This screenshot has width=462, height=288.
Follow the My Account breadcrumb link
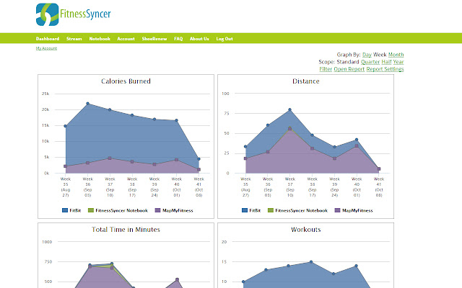[x=46, y=48]
